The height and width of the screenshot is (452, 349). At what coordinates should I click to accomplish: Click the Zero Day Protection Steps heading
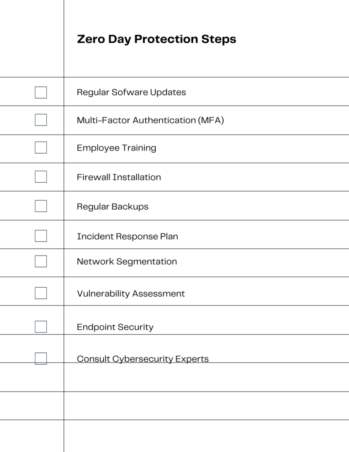click(157, 39)
